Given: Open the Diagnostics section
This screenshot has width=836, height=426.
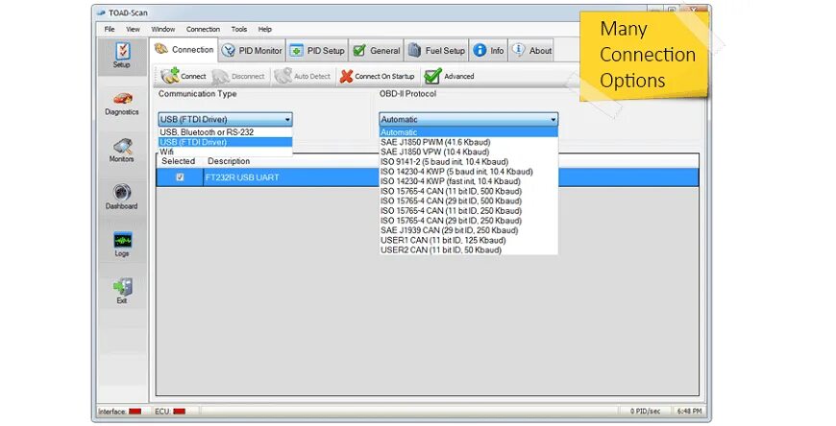Looking at the screenshot, I should [122, 104].
